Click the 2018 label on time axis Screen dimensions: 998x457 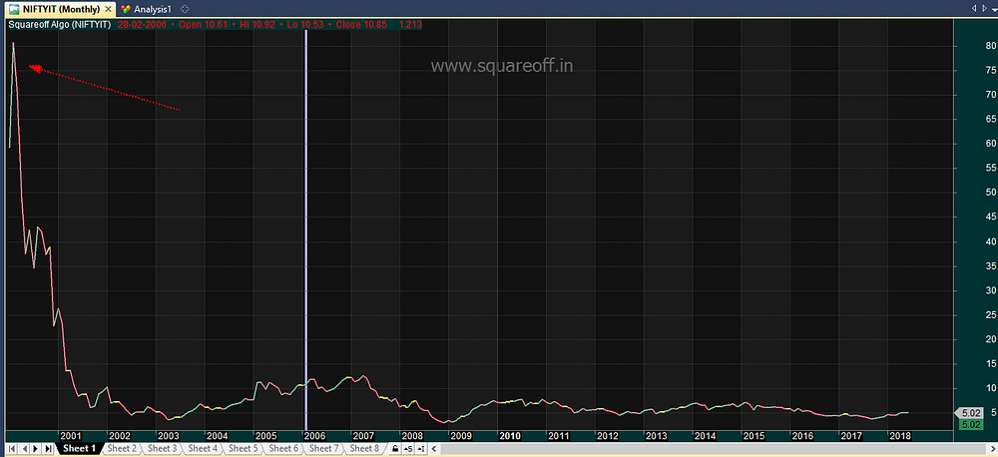point(900,436)
